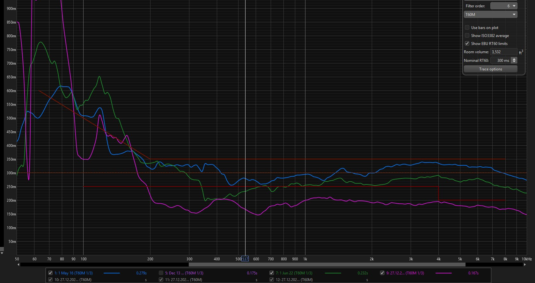The image size is (535, 283).
Task: Click horizontal scrollbar right arrow
Action: coord(525,265)
